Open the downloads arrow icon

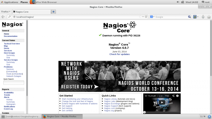coord(203,17)
